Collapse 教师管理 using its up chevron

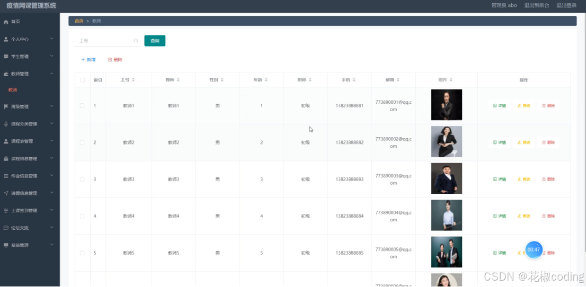[x=52, y=74]
